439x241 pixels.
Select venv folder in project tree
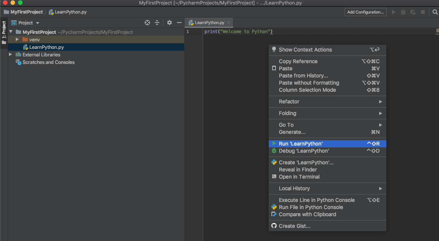coord(96,39)
